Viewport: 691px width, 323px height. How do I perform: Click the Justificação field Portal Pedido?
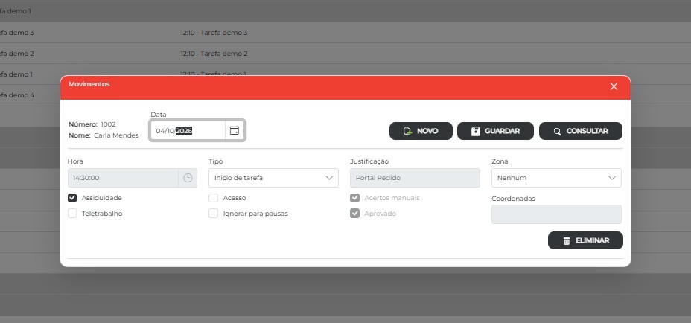click(415, 178)
